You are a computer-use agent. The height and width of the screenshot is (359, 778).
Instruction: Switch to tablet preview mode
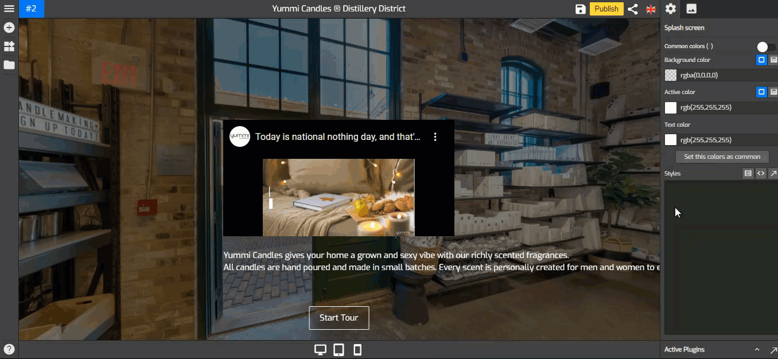coord(339,350)
